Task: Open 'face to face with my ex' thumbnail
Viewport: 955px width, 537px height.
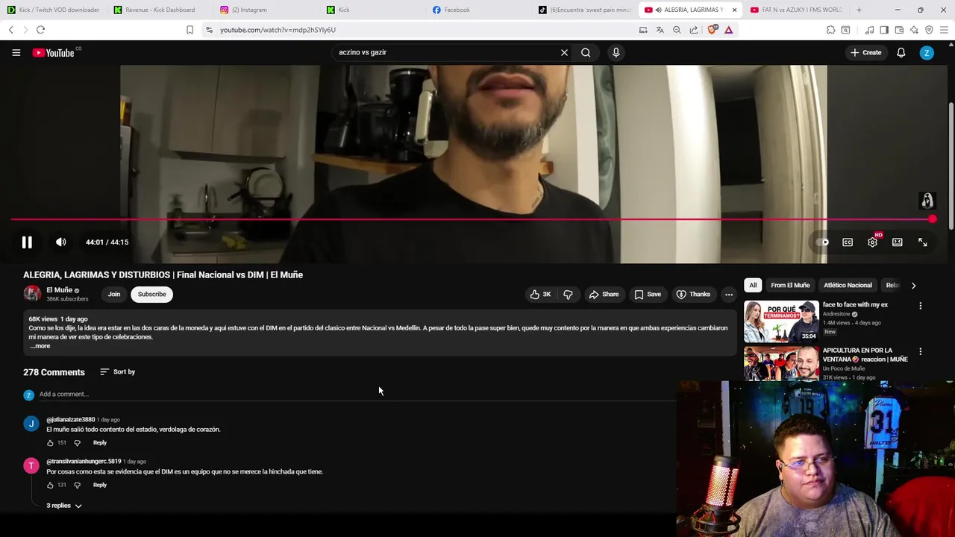Action: tap(781, 321)
